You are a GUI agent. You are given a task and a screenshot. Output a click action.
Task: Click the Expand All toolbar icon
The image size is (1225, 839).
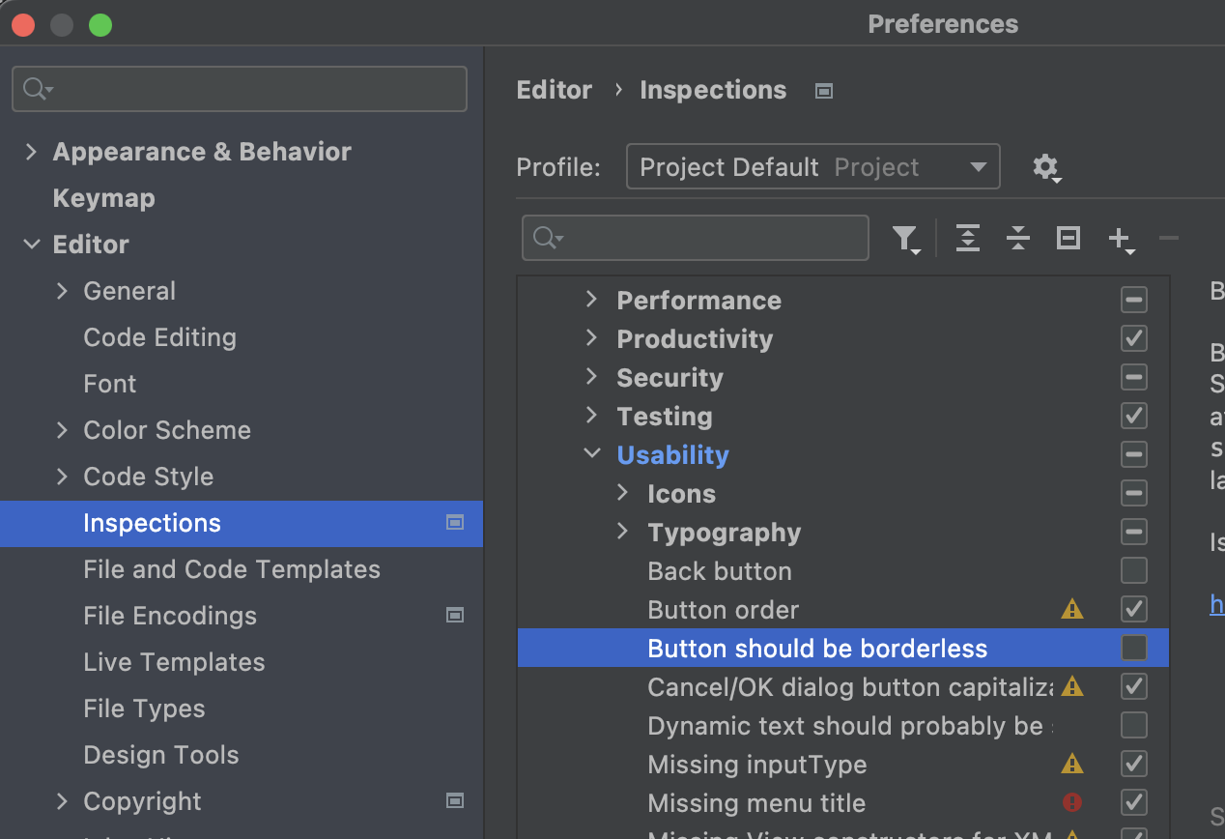(x=967, y=238)
